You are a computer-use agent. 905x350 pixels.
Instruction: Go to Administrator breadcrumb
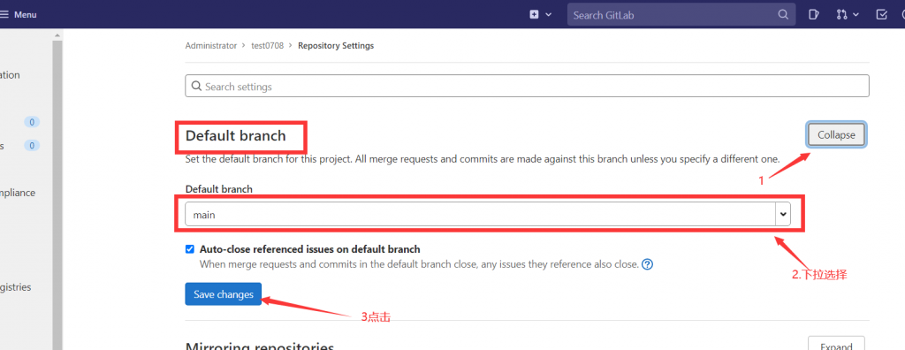click(x=211, y=46)
